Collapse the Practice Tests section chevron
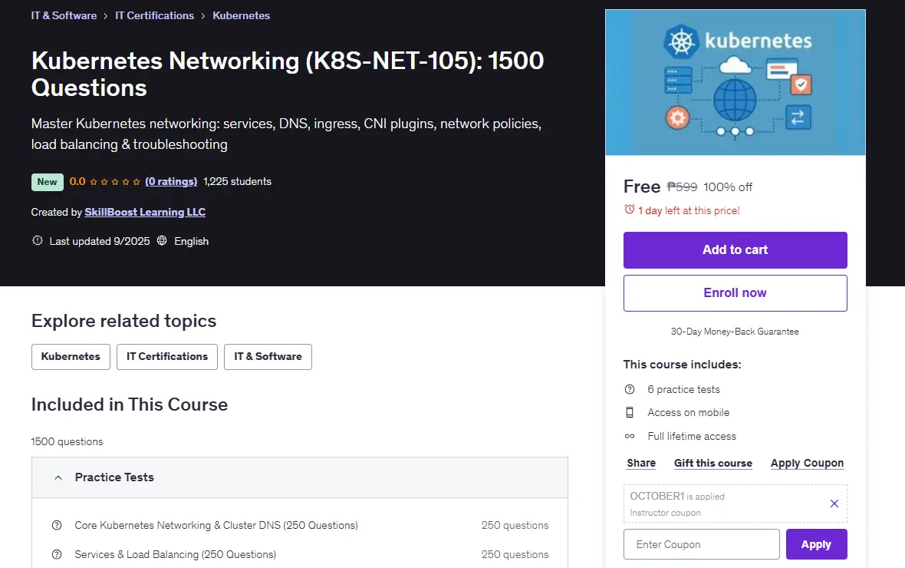The height and width of the screenshot is (568, 905). click(x=58, y=477)
